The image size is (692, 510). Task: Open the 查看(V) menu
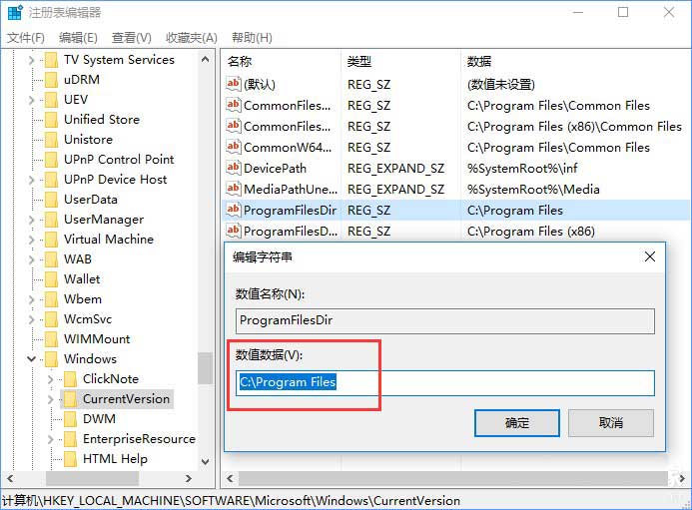pyautogui.click(x=131, y=38)
